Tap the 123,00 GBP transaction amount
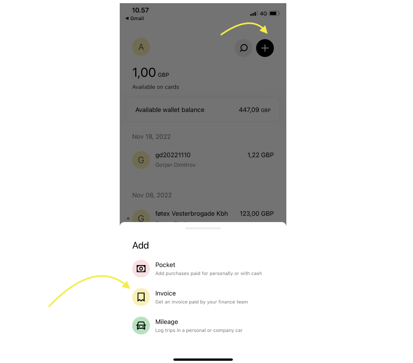Viewport: 413px width, 363px height. coord(257,214)
